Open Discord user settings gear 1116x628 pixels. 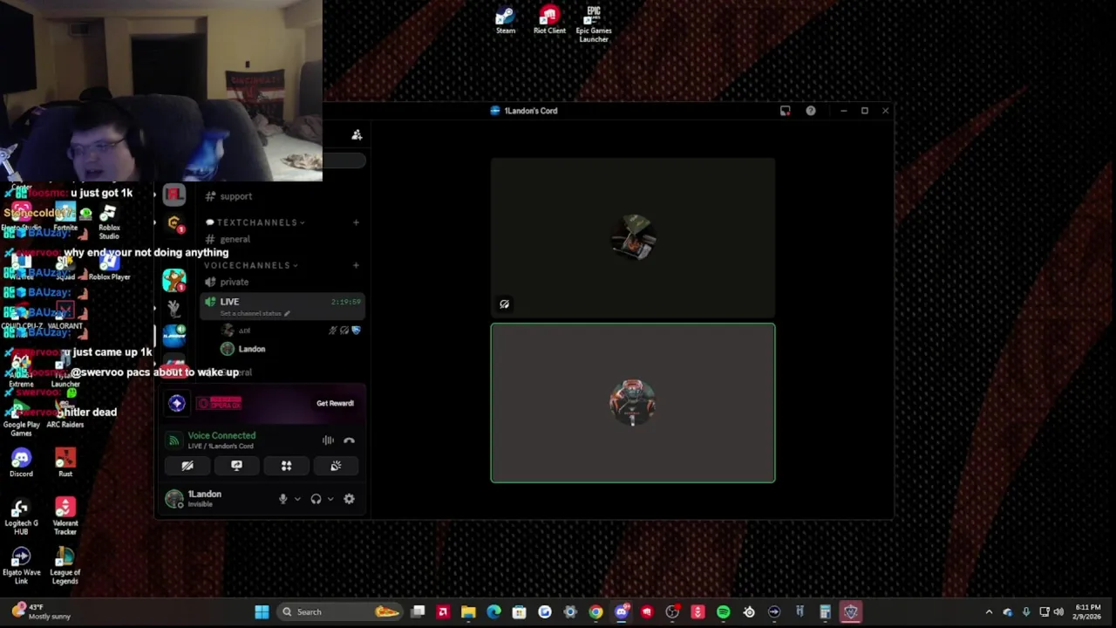tap(349, 499)
